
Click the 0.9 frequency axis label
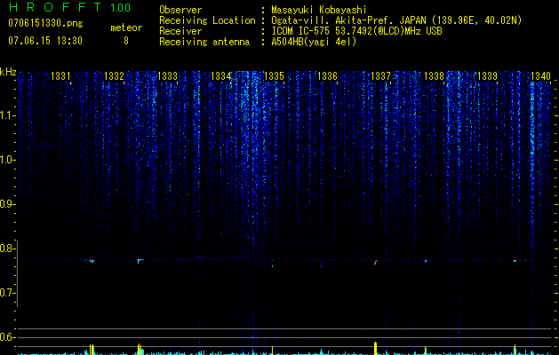click(7, 204)
